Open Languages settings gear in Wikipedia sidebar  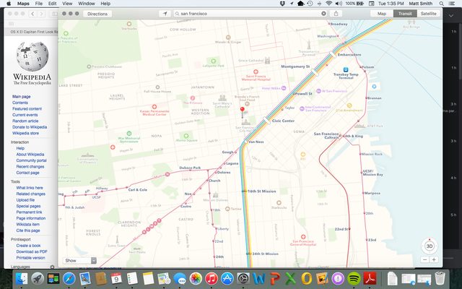[x=52, y=267]
